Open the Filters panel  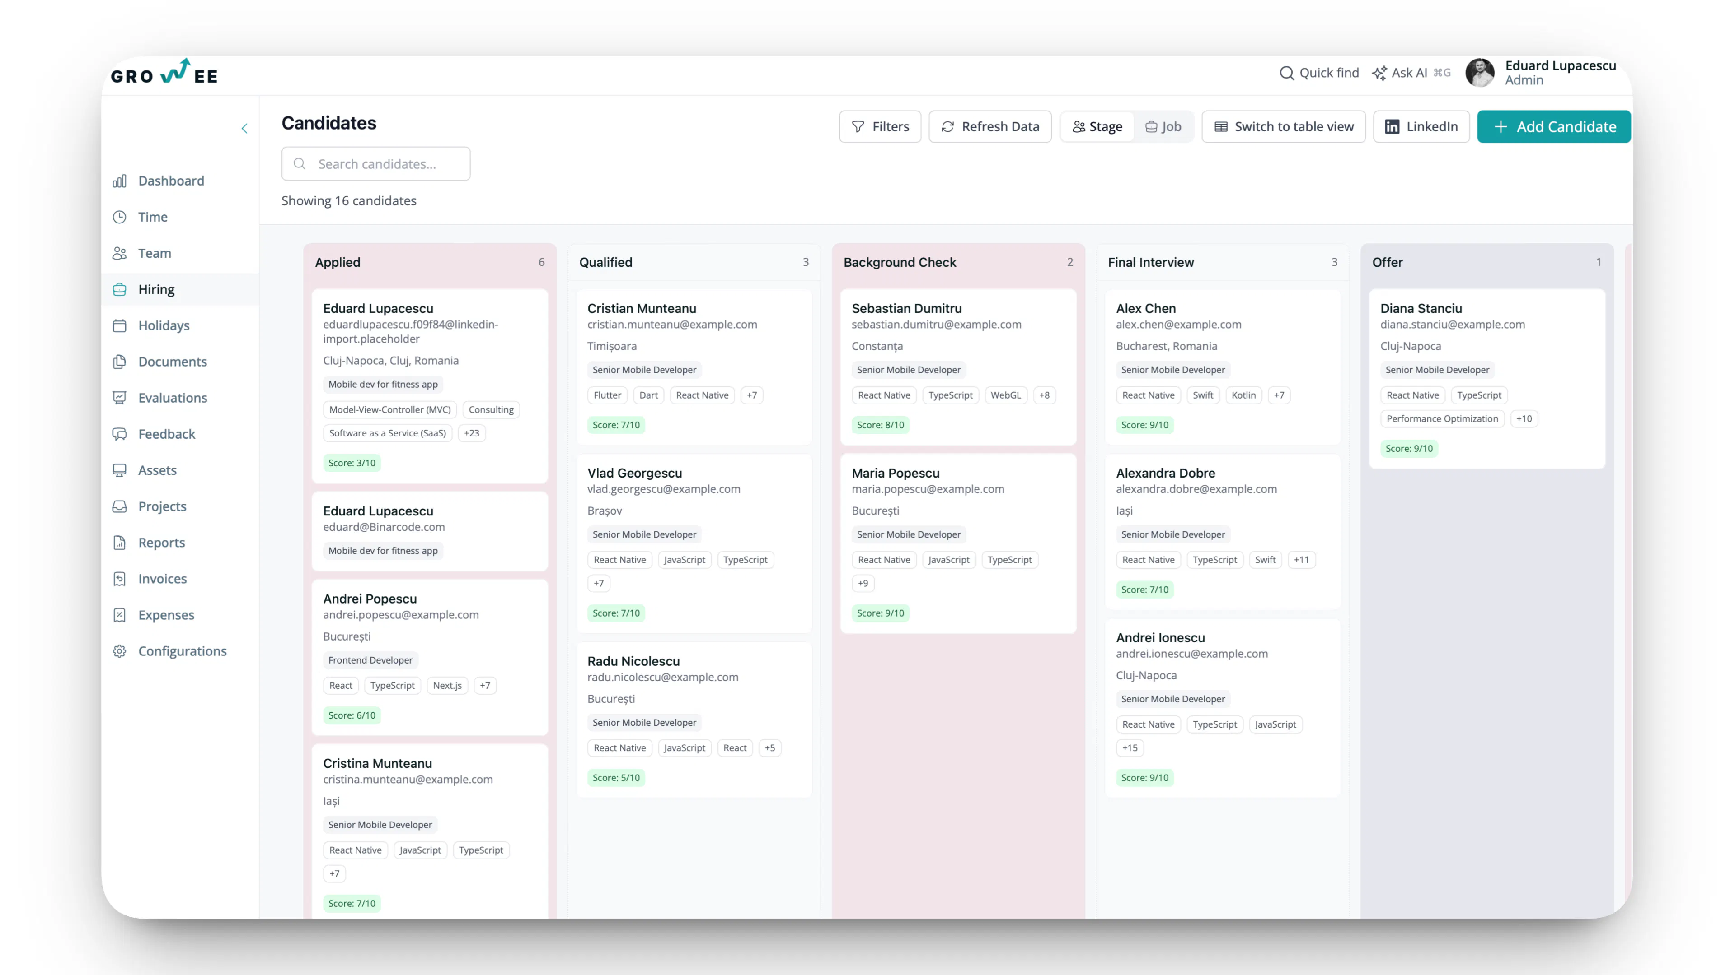pyautogui.click(x=880, y=126)
